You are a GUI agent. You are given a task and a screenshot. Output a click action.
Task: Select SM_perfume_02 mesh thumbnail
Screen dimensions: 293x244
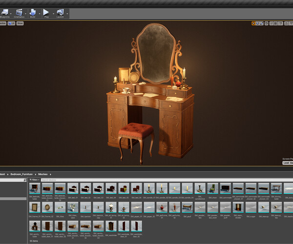point(174,207)
